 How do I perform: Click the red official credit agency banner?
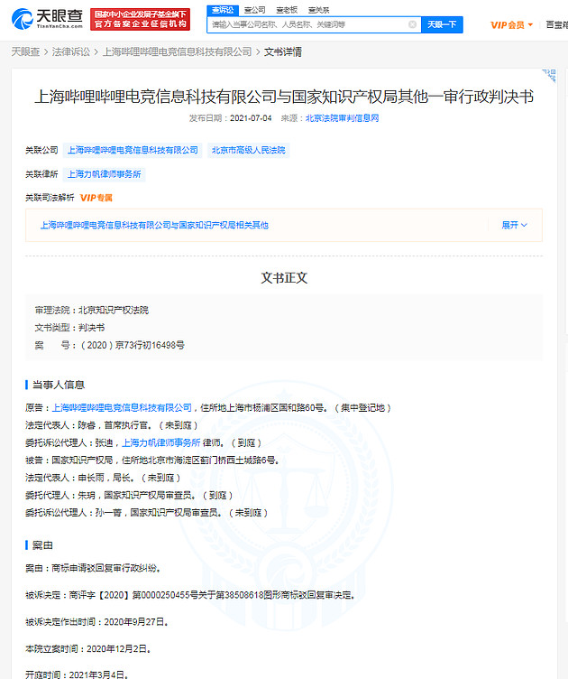(x=140, y=19)
